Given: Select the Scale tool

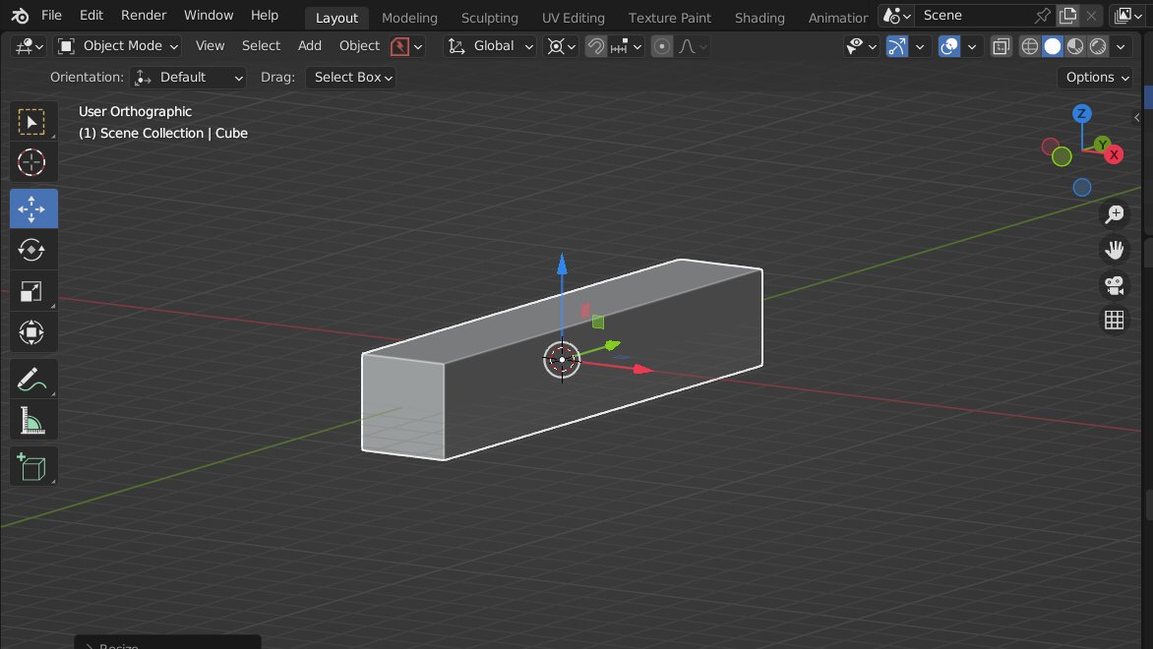Looking at the screenshot, I should [x=31, y=292].
